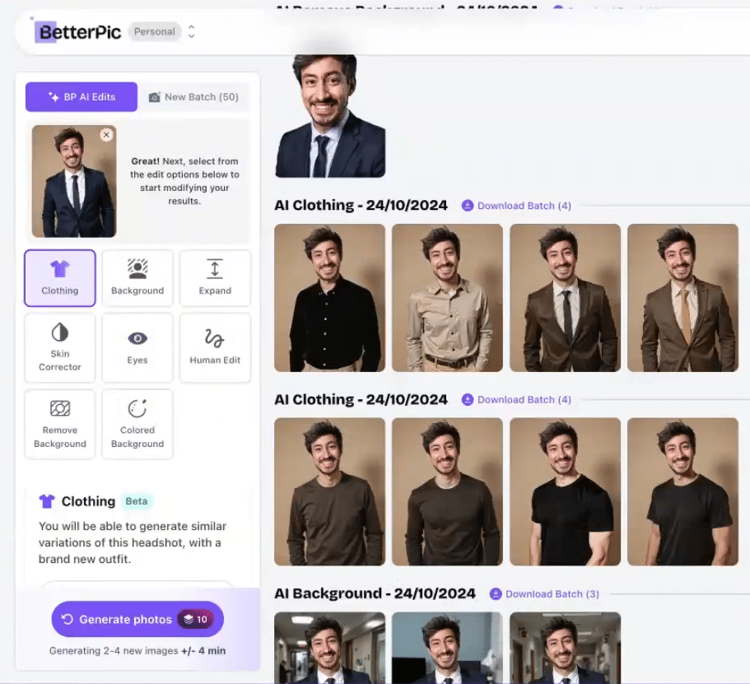
Task: Expand the Personal workspace switcher arrows
Action: tap(191, 31)
